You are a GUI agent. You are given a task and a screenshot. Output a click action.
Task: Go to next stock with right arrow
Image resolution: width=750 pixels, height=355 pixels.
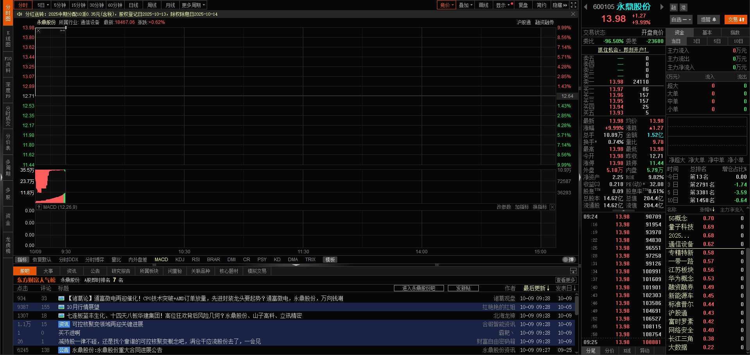coord(662,7)
